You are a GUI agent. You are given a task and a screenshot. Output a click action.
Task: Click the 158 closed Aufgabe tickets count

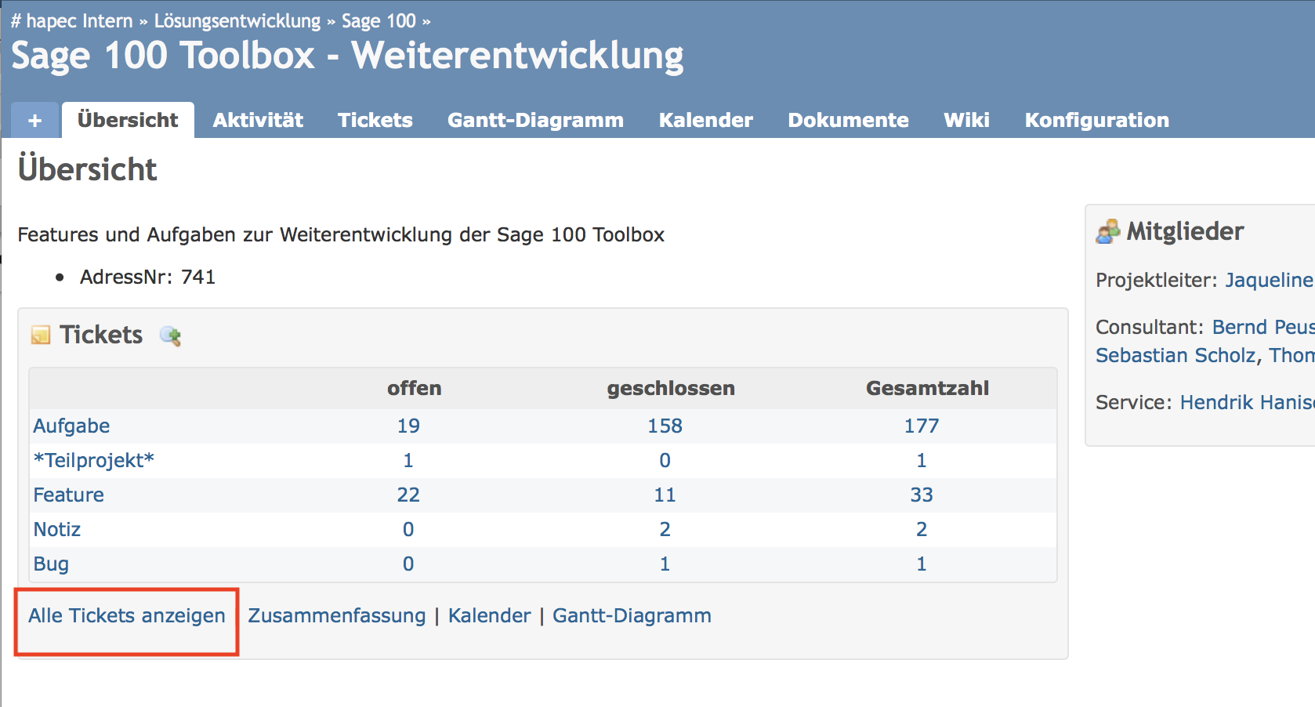665,426
